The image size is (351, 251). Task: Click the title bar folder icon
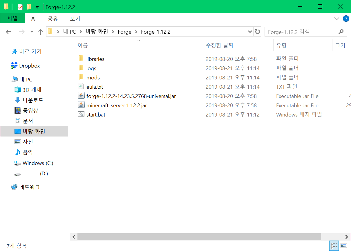click(x=6, y=7)
